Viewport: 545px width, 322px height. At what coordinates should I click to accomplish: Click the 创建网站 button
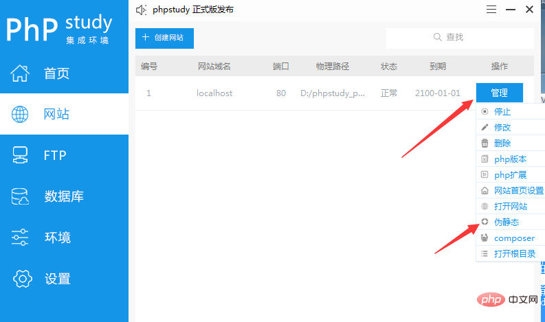[x=164, y=38]
